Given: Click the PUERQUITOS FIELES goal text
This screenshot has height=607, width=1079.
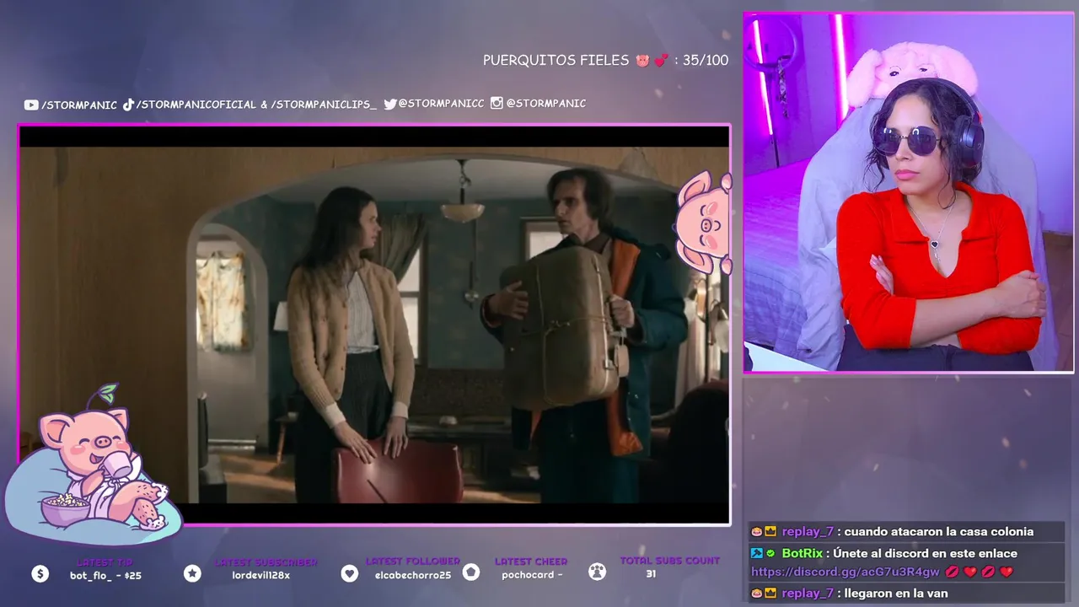Looking at the screenshot, I should pos(556,61).
